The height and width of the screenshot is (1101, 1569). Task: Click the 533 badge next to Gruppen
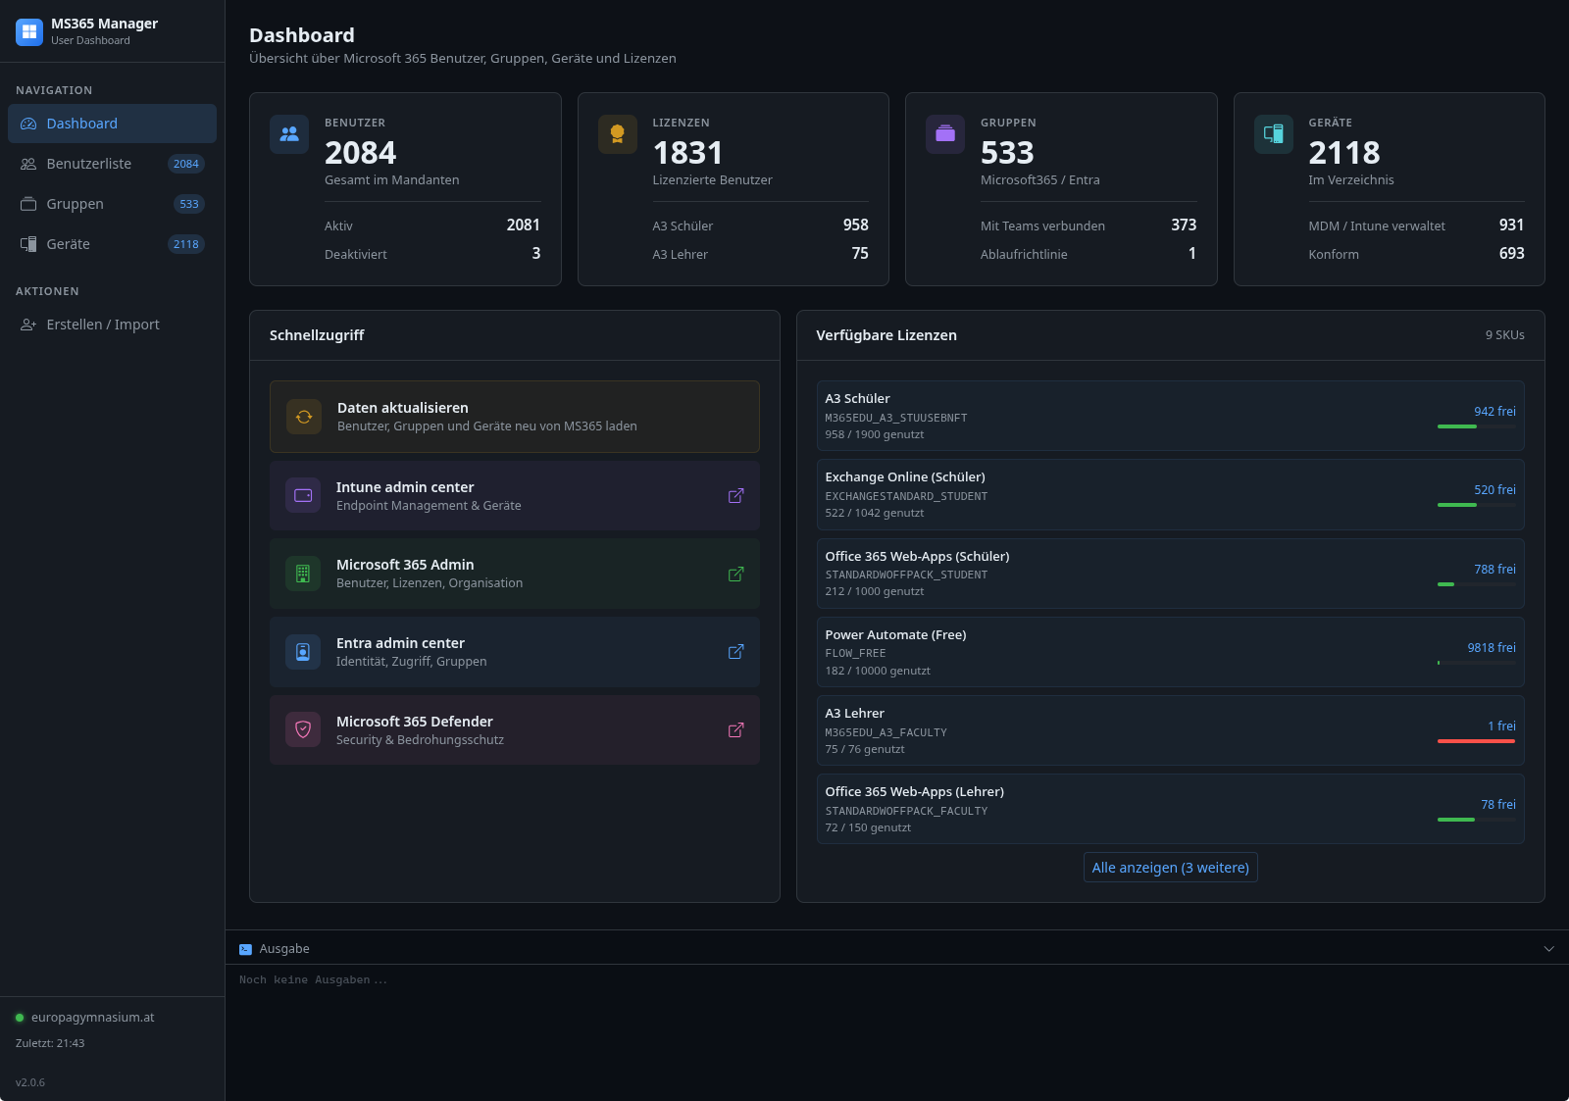click(189, 204)
